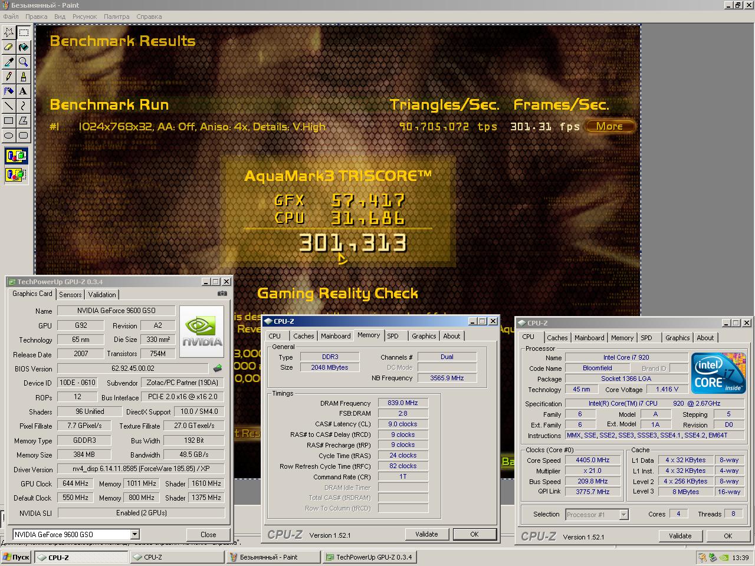Click the Close button in GPU-Z

click(x=208, y=535)
